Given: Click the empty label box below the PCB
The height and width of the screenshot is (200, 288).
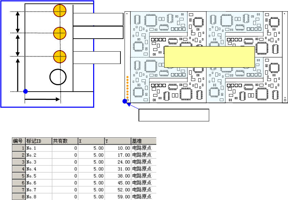Looking at the screenshot, I should [x=174, y=115].
